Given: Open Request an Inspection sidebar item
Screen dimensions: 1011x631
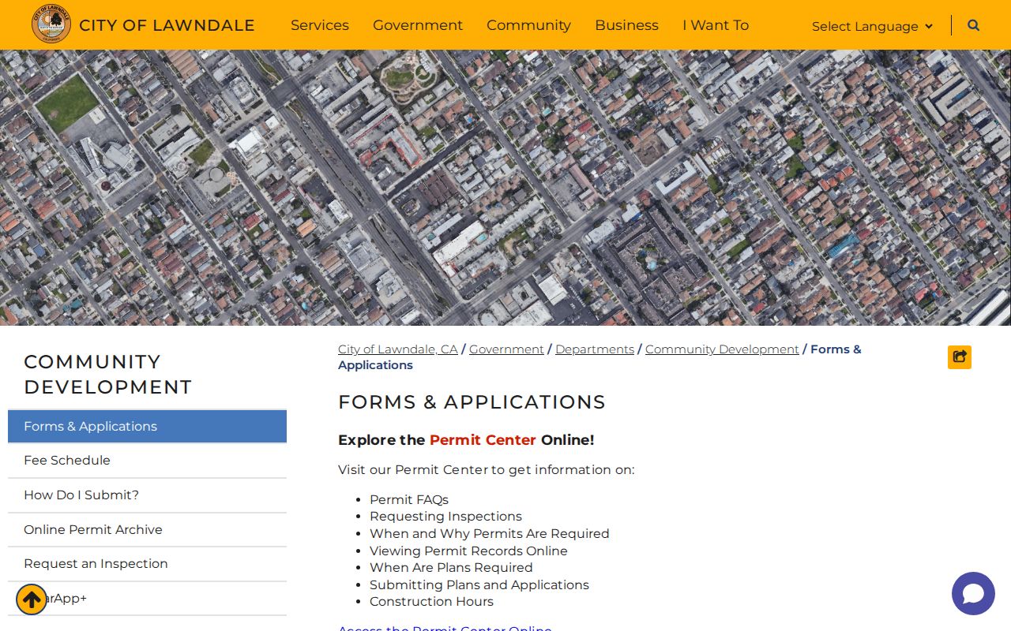Looking at the screenshot, I should tap(147, 564).
